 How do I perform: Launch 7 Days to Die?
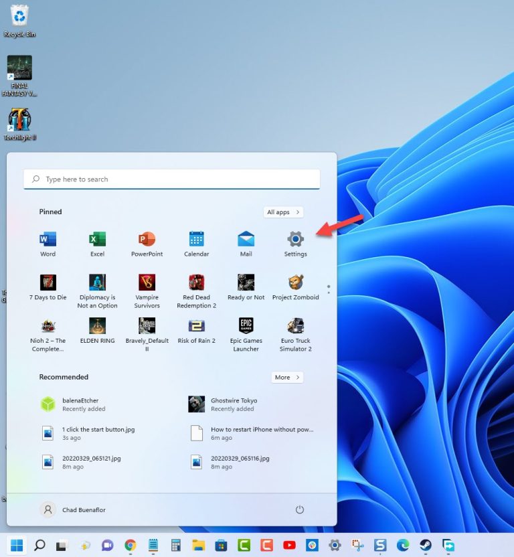[48, 288]
